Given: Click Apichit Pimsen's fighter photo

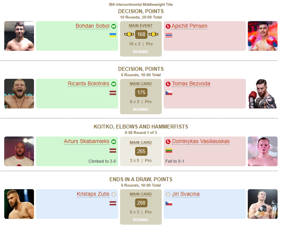Looking at the screenshot, I should click(262, 36).
